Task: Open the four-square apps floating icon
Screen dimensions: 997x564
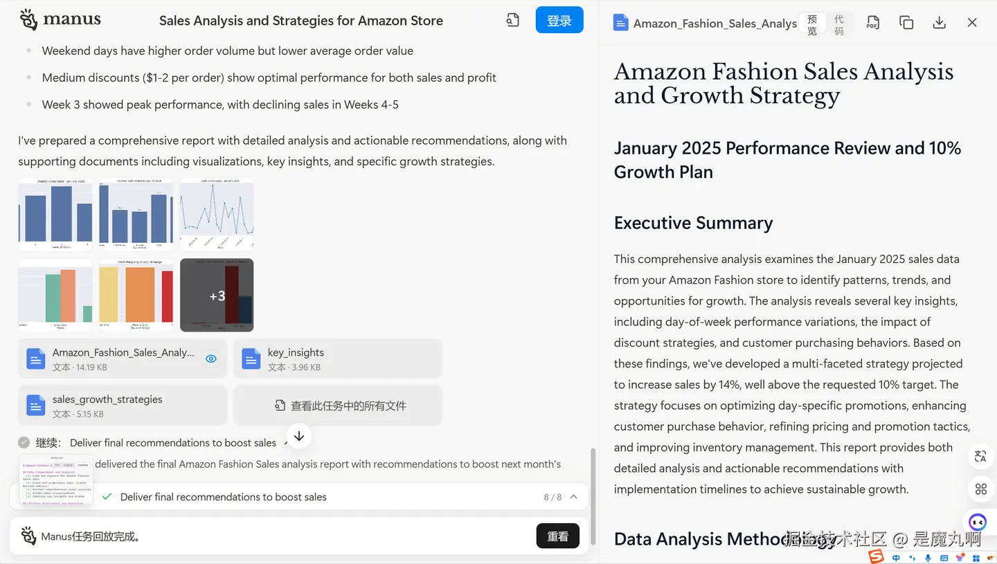Action: pyautogui.click(x=980, y=489)
